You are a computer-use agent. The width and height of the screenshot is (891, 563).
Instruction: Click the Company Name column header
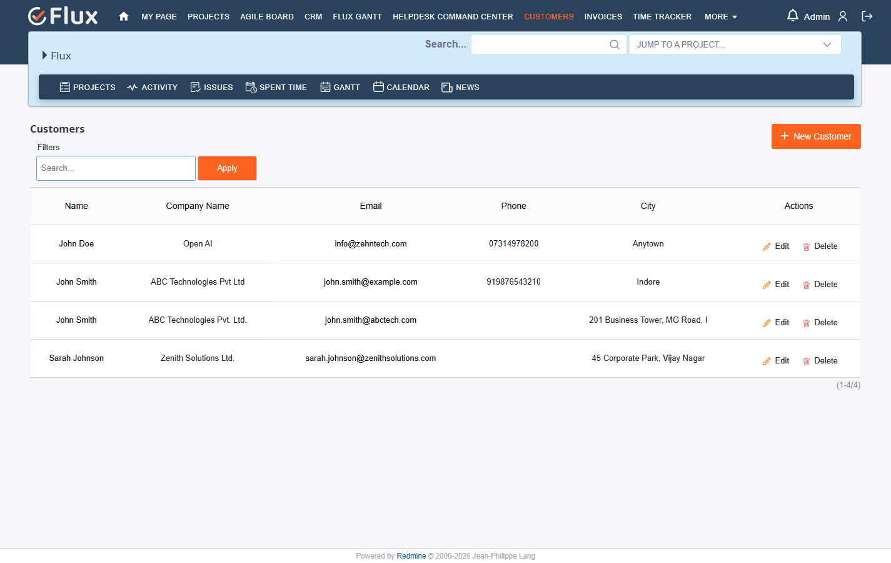pos(198,206)
